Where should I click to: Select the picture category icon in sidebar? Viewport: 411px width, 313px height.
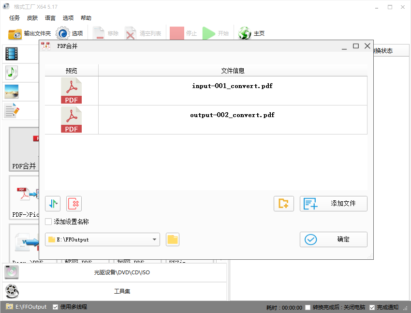(11, 91)
